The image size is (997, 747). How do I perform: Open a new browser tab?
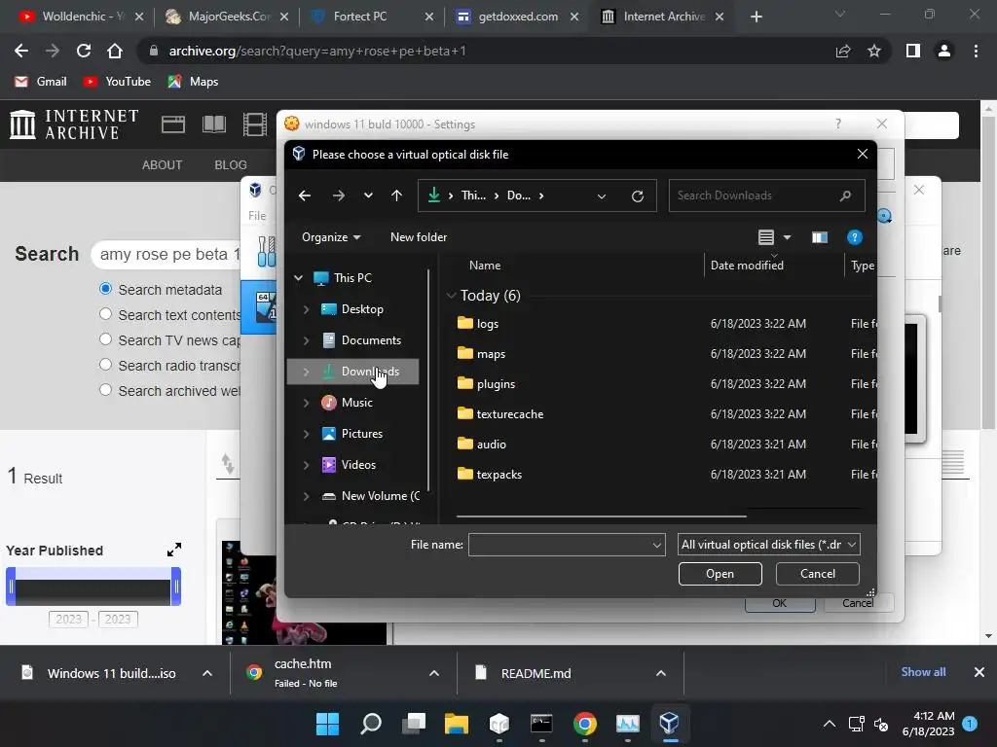[x=756, y=17]
